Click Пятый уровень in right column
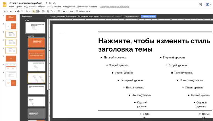The width and height of the screenshot is (213, 121). pyautogui.click(x=194, y=88)
